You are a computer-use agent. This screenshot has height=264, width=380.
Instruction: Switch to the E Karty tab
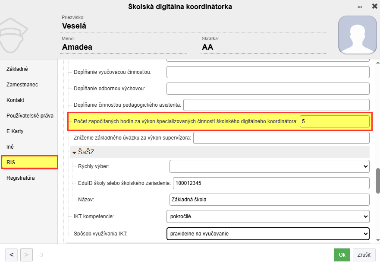[15, 131]
